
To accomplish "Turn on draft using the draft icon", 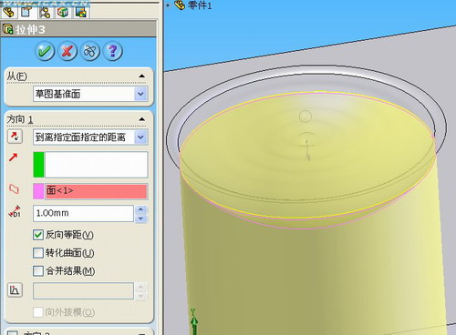I will 15,290.
